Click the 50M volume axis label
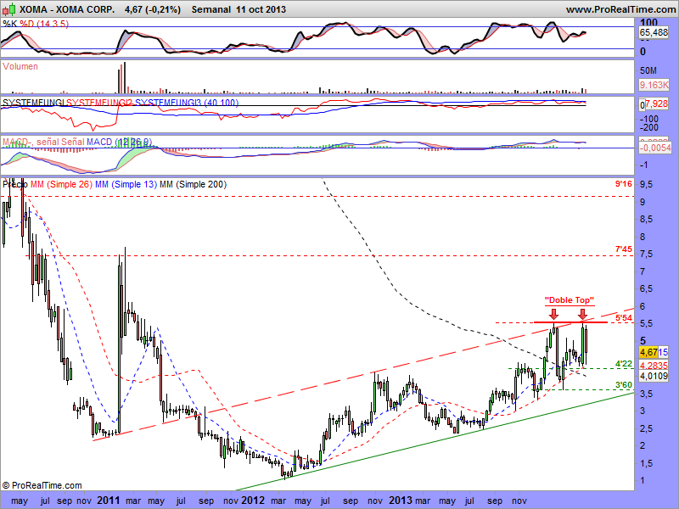 (648, 70)
